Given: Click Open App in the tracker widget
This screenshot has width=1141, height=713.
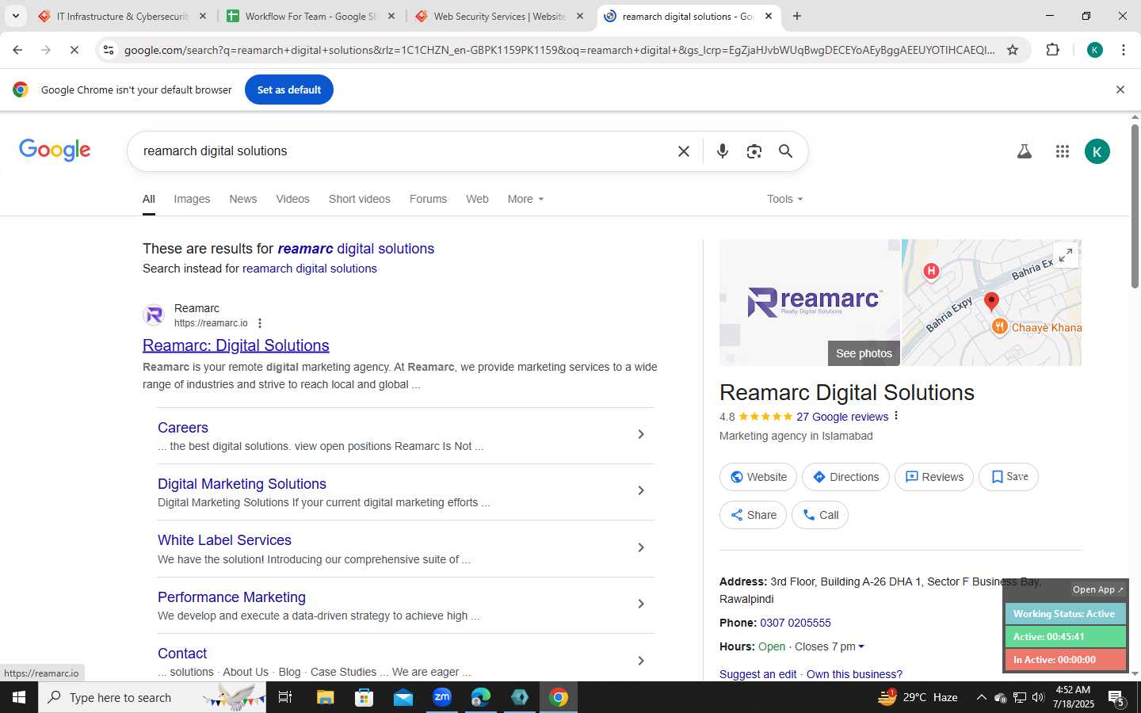Looking at the screenshot, I should click(1097, 589).
